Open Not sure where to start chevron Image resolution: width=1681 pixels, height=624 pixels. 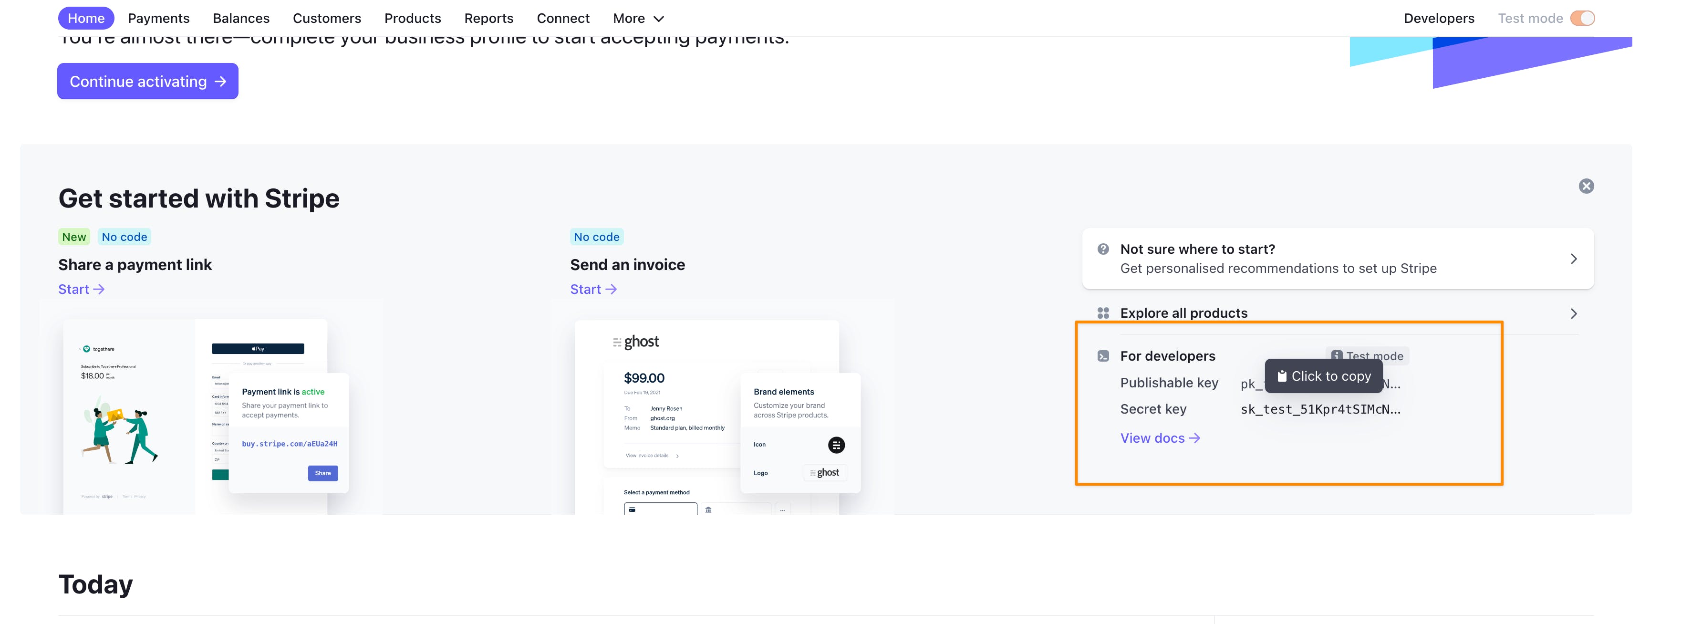click(x=1573, y=259)
